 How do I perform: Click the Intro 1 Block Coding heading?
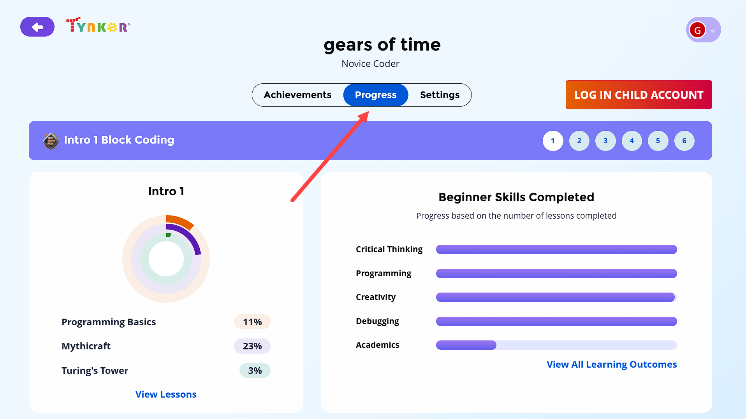(x=119, y=140)
